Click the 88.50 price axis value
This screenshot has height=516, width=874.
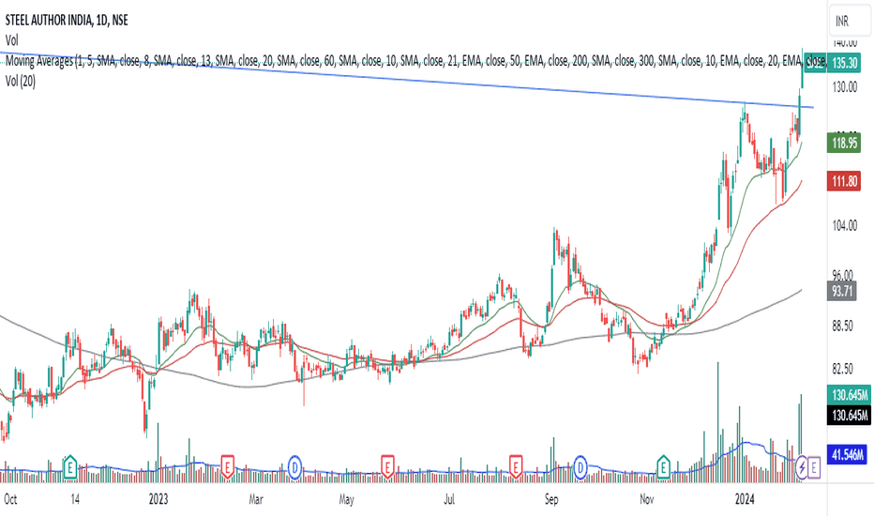842,326
